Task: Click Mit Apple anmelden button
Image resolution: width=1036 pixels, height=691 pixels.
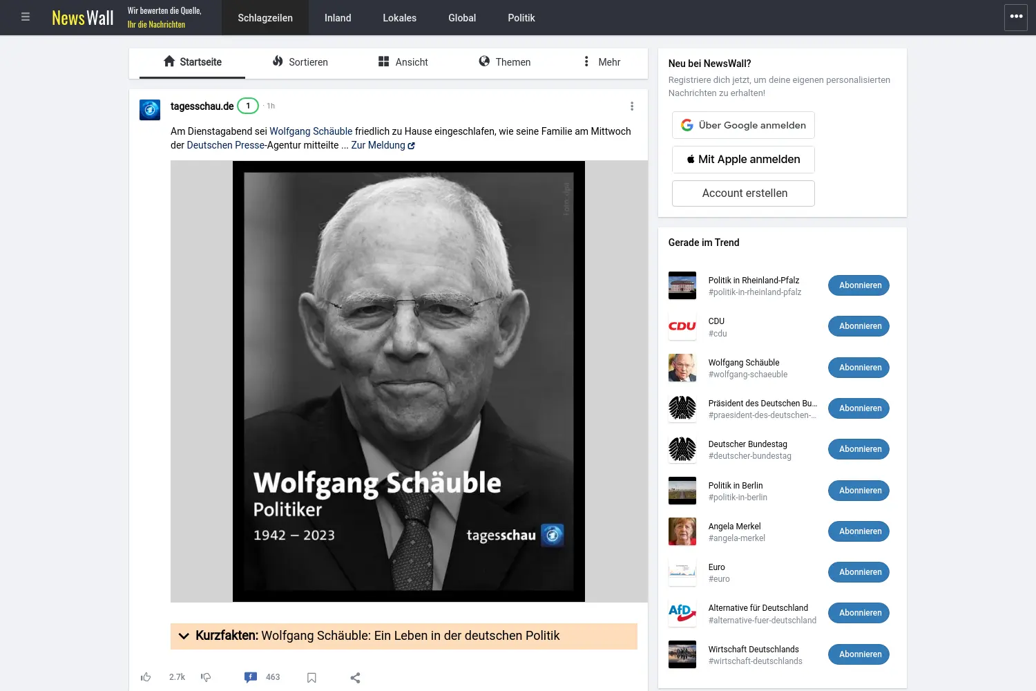Action: (x=743, y=159)
